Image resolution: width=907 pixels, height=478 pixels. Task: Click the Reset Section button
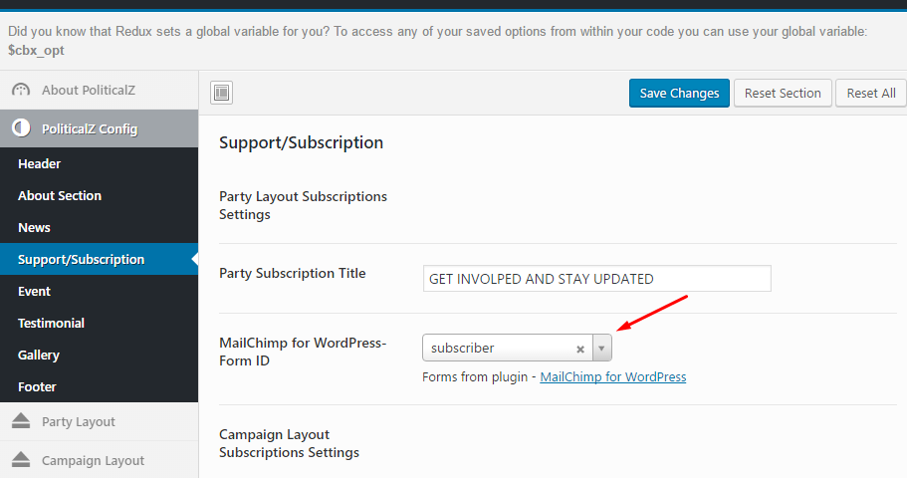coord(783,94)
